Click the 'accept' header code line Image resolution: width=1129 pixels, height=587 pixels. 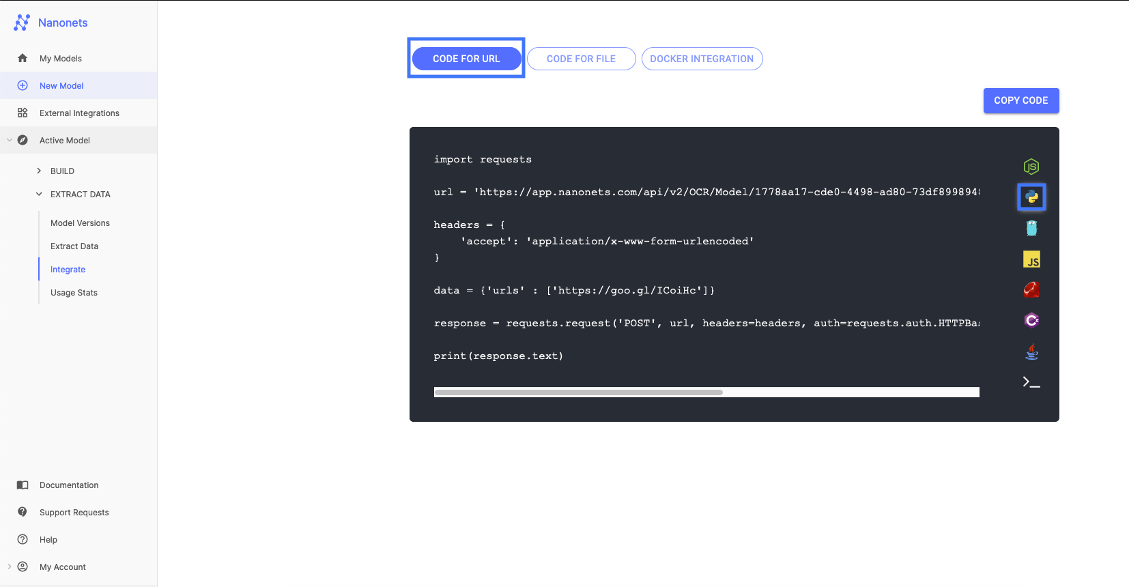point(607,241)
